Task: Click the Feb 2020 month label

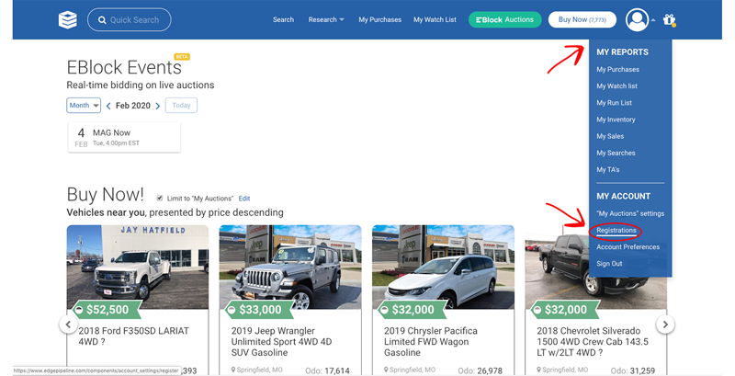Action: (133, 106)
